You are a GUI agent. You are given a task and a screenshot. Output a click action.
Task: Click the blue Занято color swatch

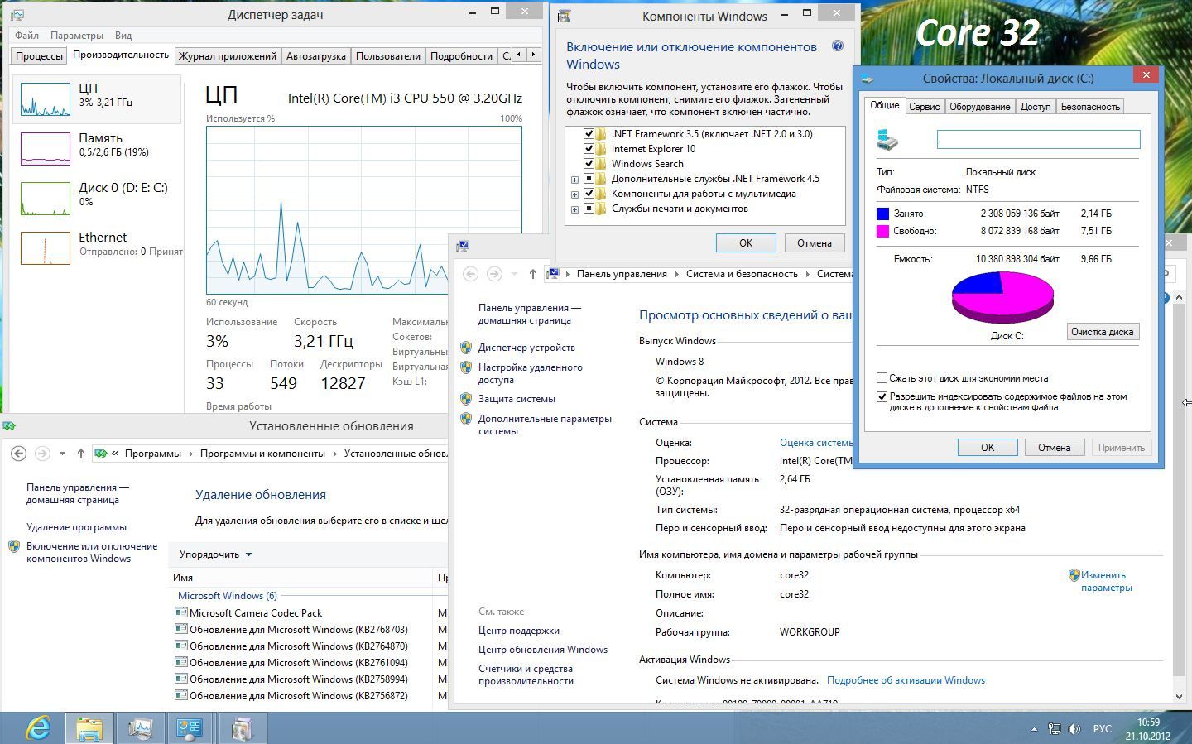click(x=882, y=214)
